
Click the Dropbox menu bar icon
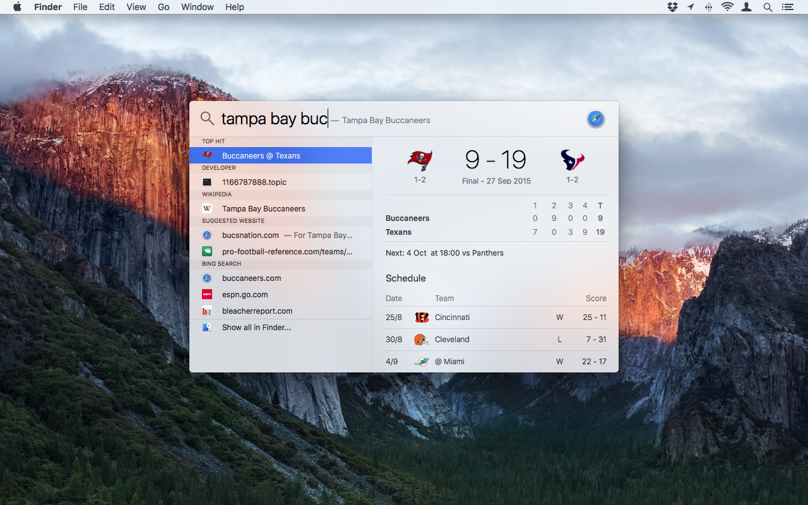pyautogui.click(x=672, y=7)
